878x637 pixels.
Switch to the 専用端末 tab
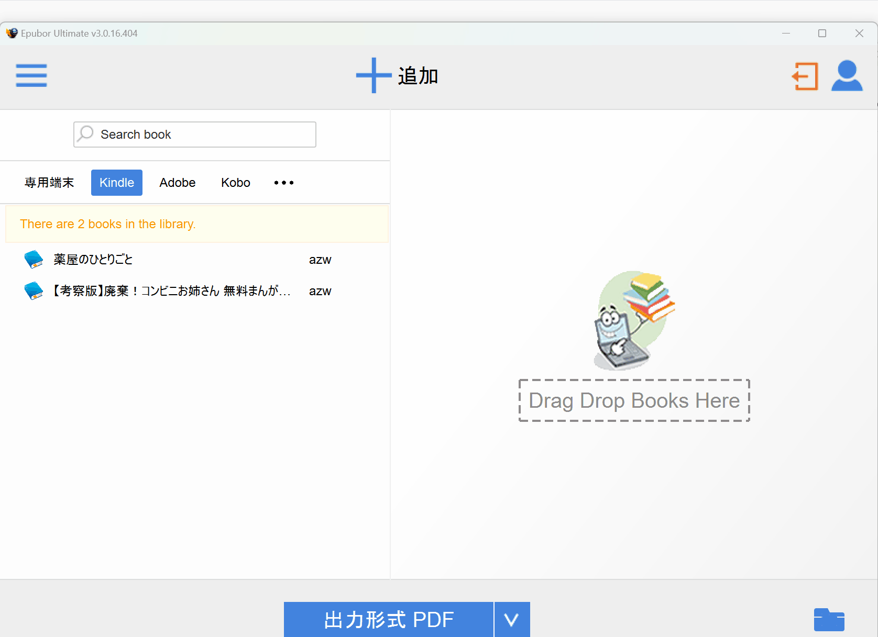(49, 183)
